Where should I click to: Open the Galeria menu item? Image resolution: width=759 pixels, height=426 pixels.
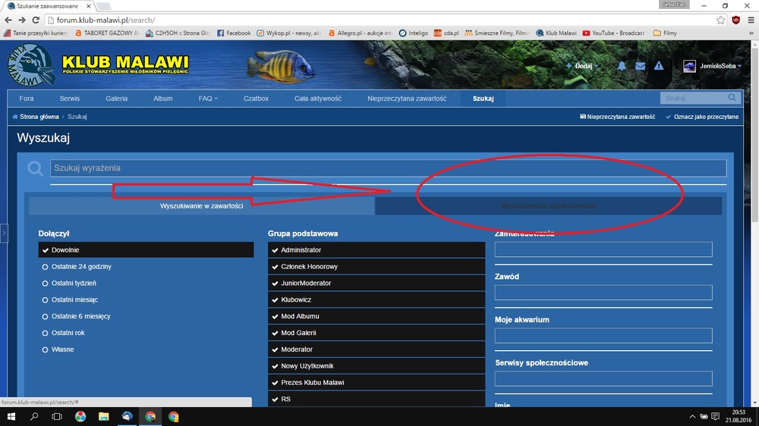pyautogui.click(x=117, y=98)
